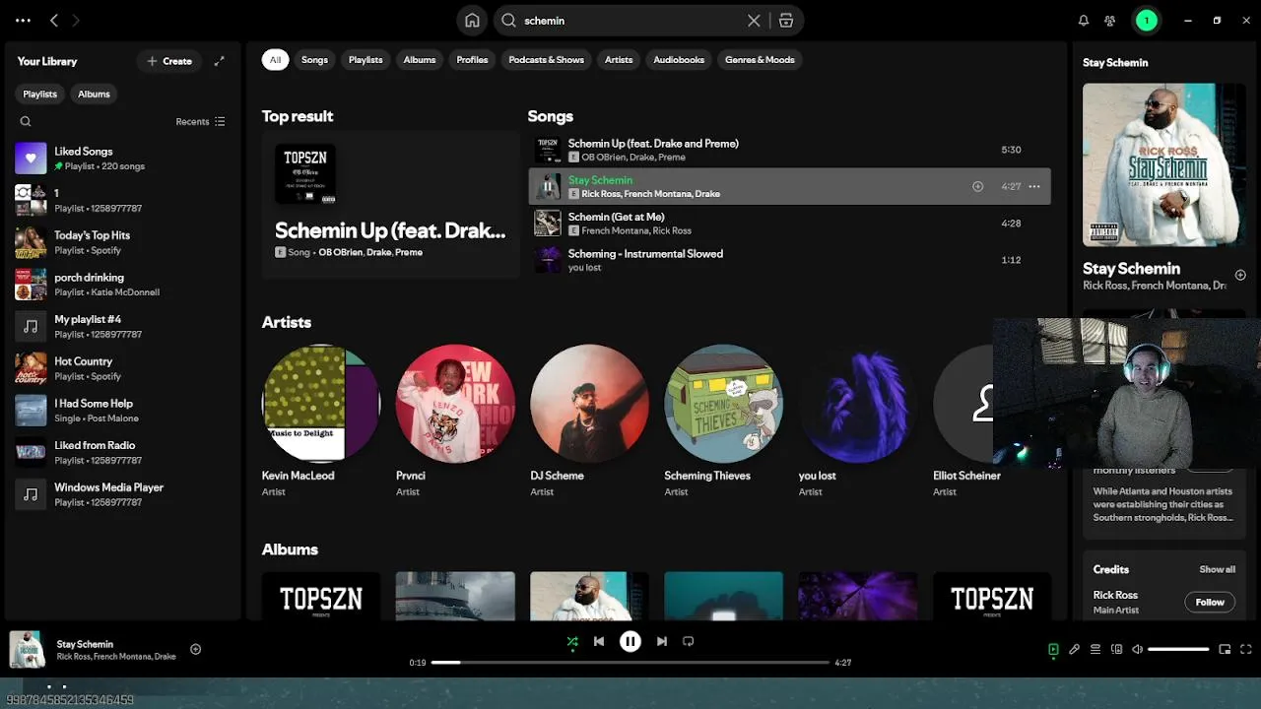
Task: Search within Your Library
Action: [26, 121]
